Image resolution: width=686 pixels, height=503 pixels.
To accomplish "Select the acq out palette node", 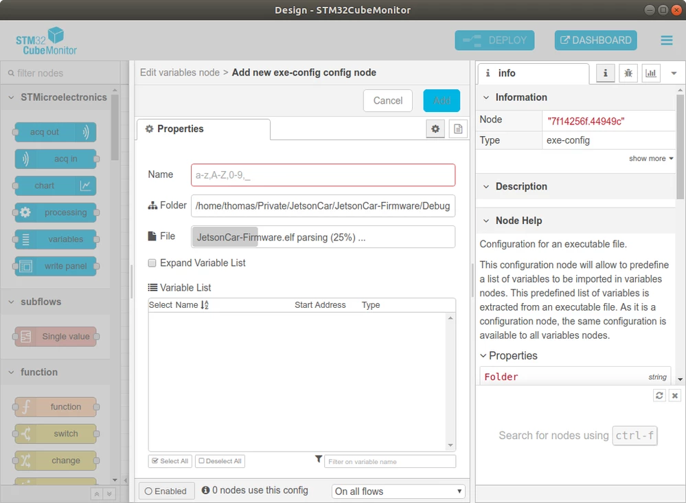I will pos(56,132).
